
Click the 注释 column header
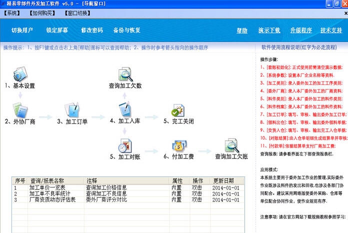(x=127, y=180)
